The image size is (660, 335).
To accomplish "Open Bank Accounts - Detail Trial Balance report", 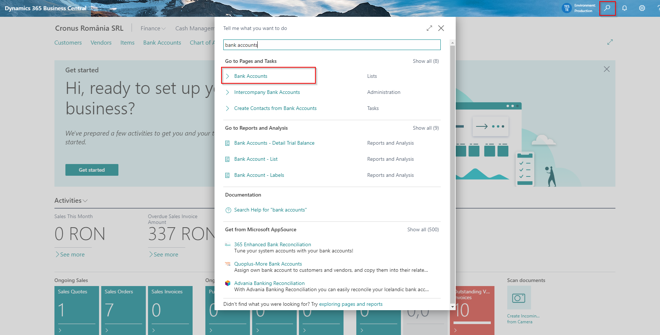I will (274, 143).
